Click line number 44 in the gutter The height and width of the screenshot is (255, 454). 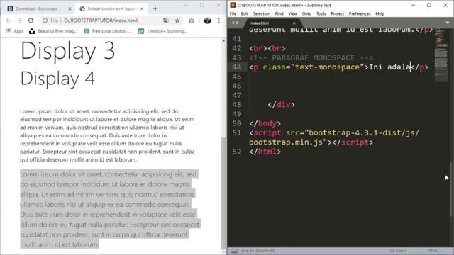pyautogui.click(x=237, y=67)
